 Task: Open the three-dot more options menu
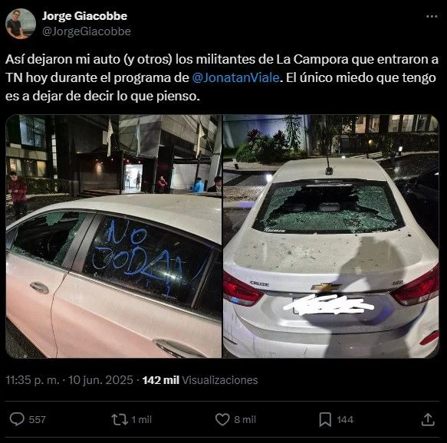tap(432, 17)
